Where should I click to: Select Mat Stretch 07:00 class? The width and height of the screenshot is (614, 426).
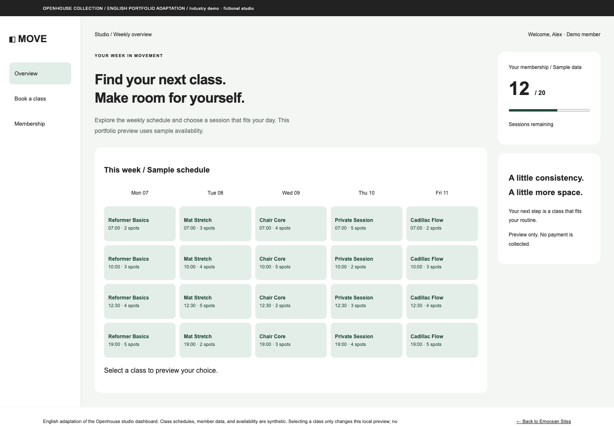[x=215, y=224]
